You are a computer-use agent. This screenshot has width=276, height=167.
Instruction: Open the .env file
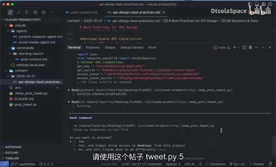(x=18, y=88)
